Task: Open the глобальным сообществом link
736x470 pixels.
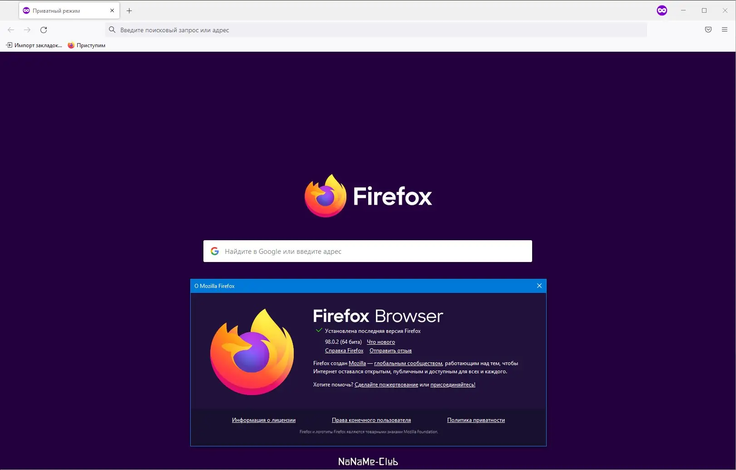Action: pyautogui.click(x=408, y=363)
